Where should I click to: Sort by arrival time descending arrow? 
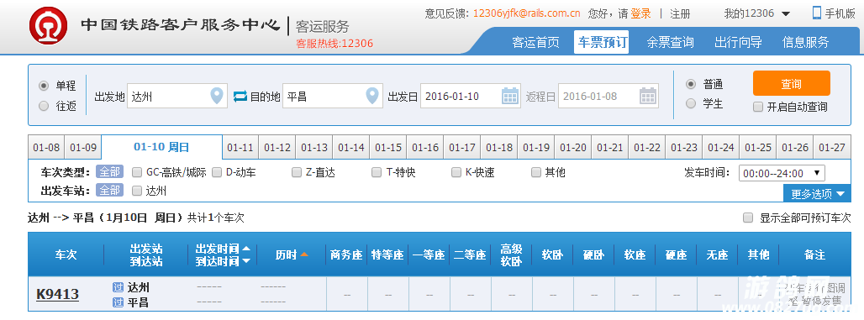click(x=246, y=261)
